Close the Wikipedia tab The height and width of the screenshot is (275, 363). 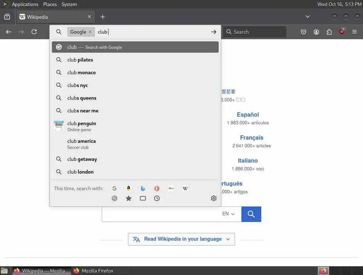(89, 17)
